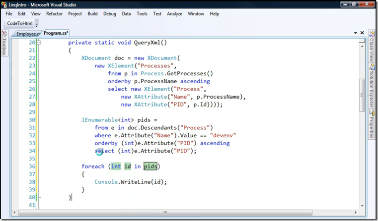Click the CodeToHtml toolbar button
Screen dimensions: 378x221
tap(20, 23)
